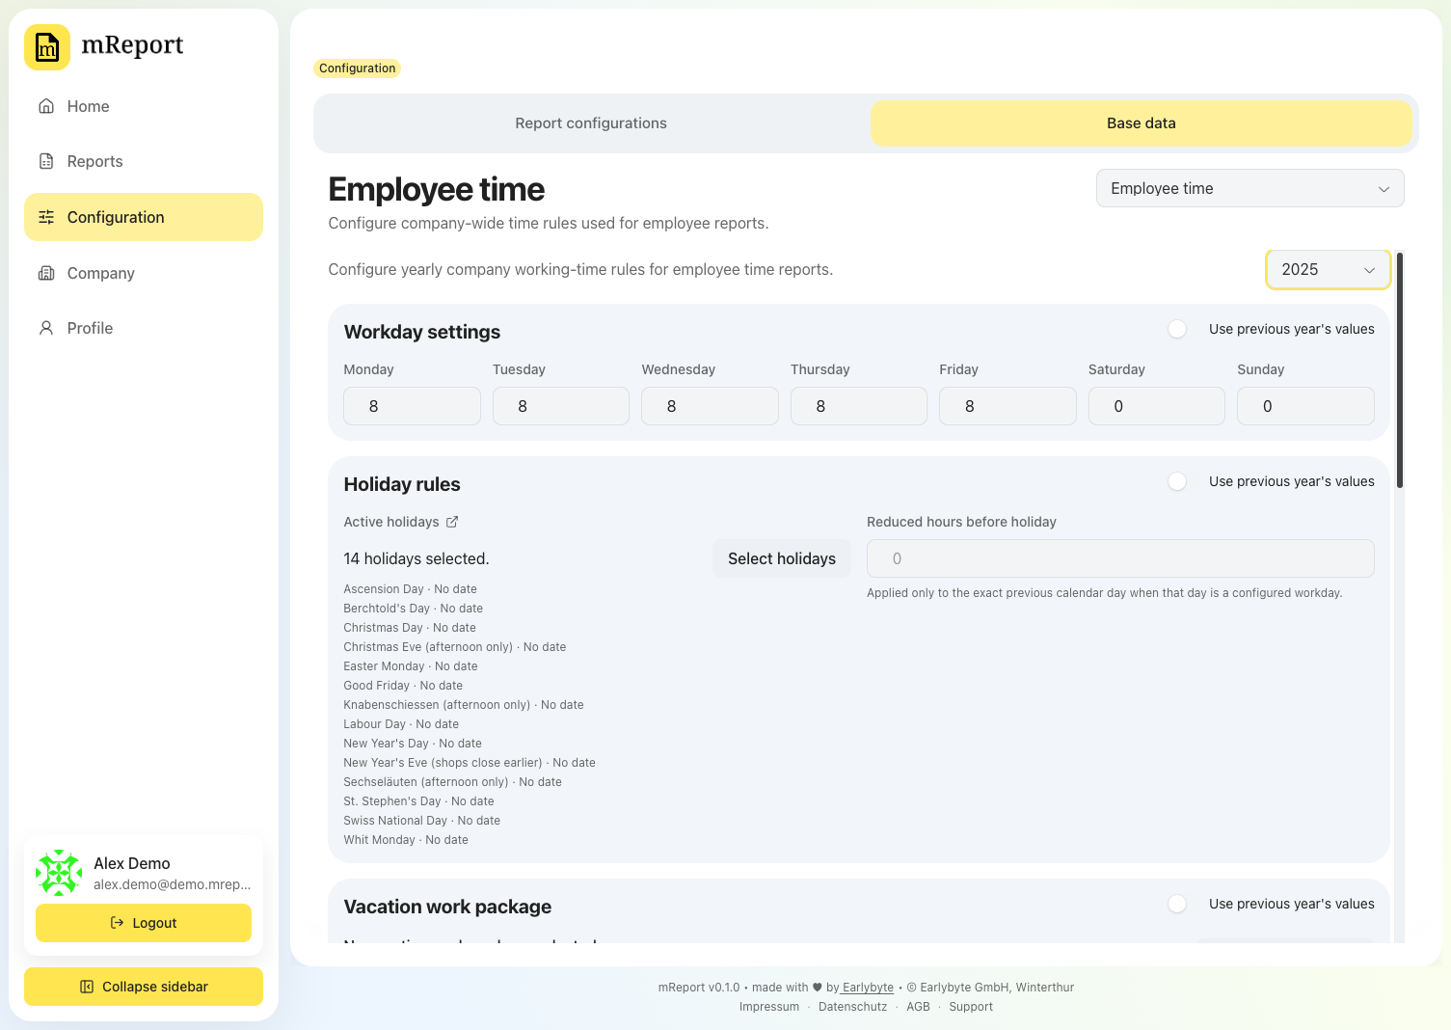1451x1030 pixels.
Task: Click the Friday hours input field
Action: click(1008, 406)
